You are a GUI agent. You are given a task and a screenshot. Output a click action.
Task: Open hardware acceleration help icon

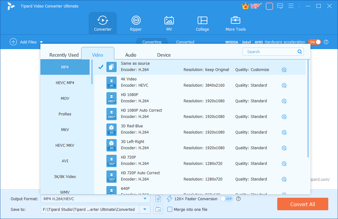pos(326,42)
